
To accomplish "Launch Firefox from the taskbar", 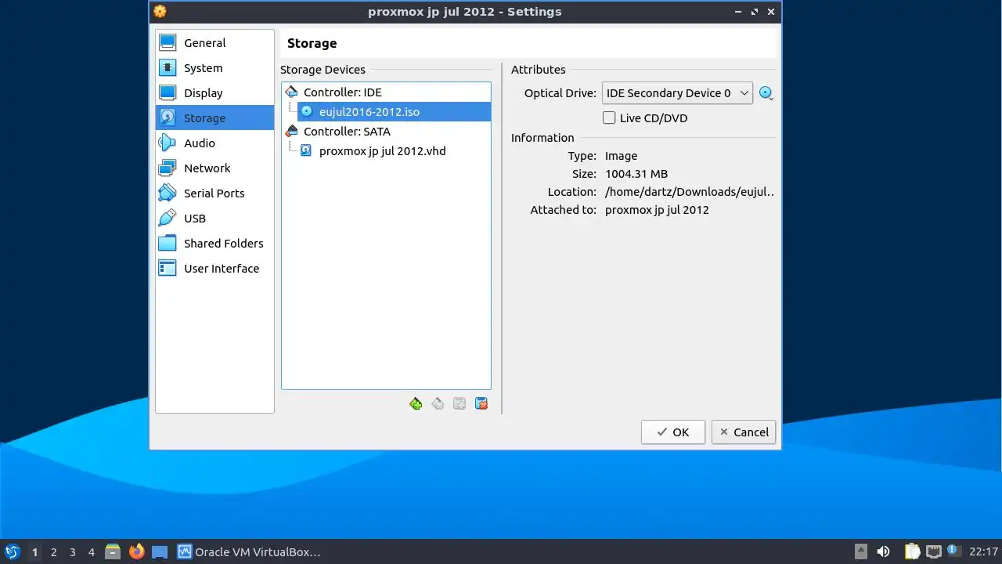I will (136, 551).
